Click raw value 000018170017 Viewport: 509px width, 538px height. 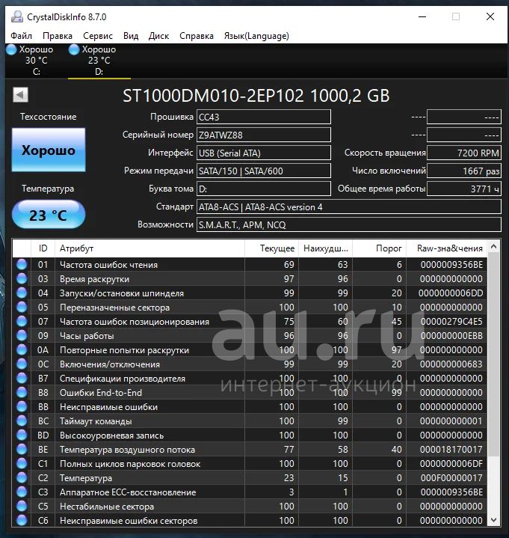tap(451, 450)
